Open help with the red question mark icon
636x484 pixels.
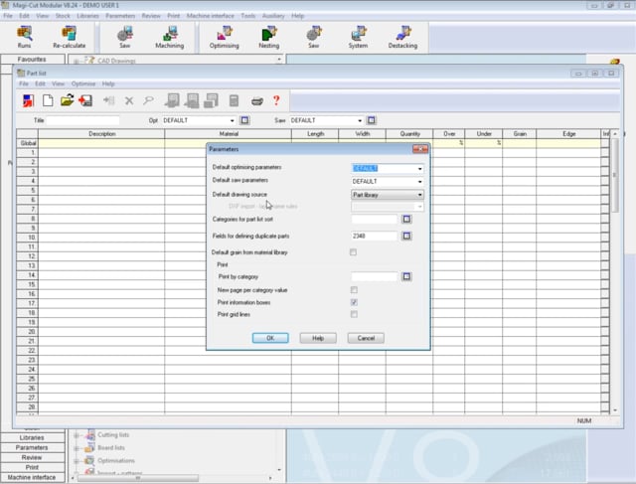[x=276, y=100]
